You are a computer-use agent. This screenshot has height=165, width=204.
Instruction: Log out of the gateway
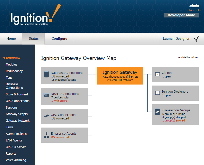pyautogui.click(x=194, y=10)
